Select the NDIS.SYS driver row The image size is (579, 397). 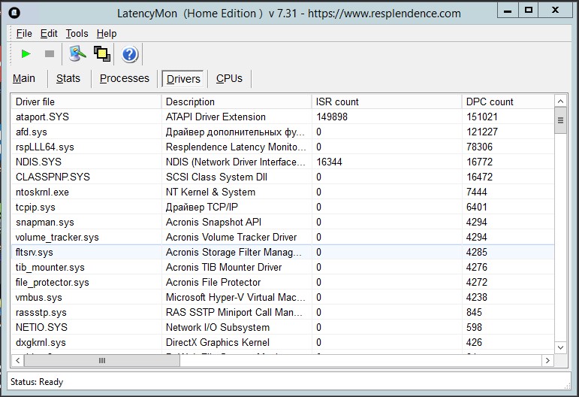tap(283, 162)
